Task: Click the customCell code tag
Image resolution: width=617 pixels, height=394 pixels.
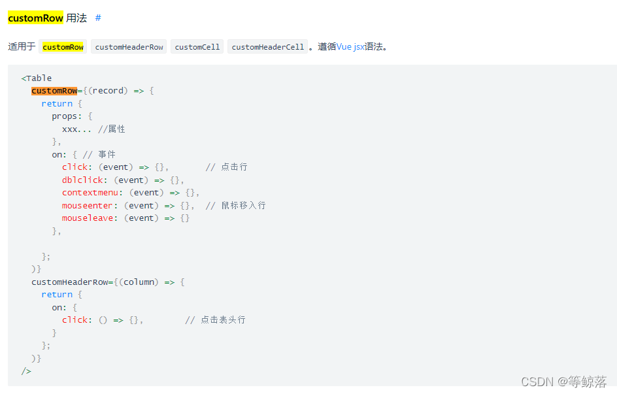Action: [x=197, y=46]
